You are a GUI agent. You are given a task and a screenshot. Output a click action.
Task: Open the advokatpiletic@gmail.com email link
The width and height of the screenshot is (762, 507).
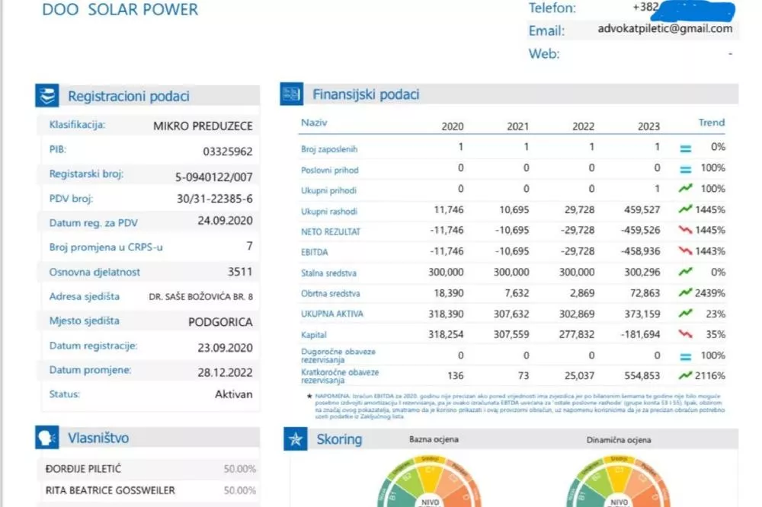(x=665, y=29)
